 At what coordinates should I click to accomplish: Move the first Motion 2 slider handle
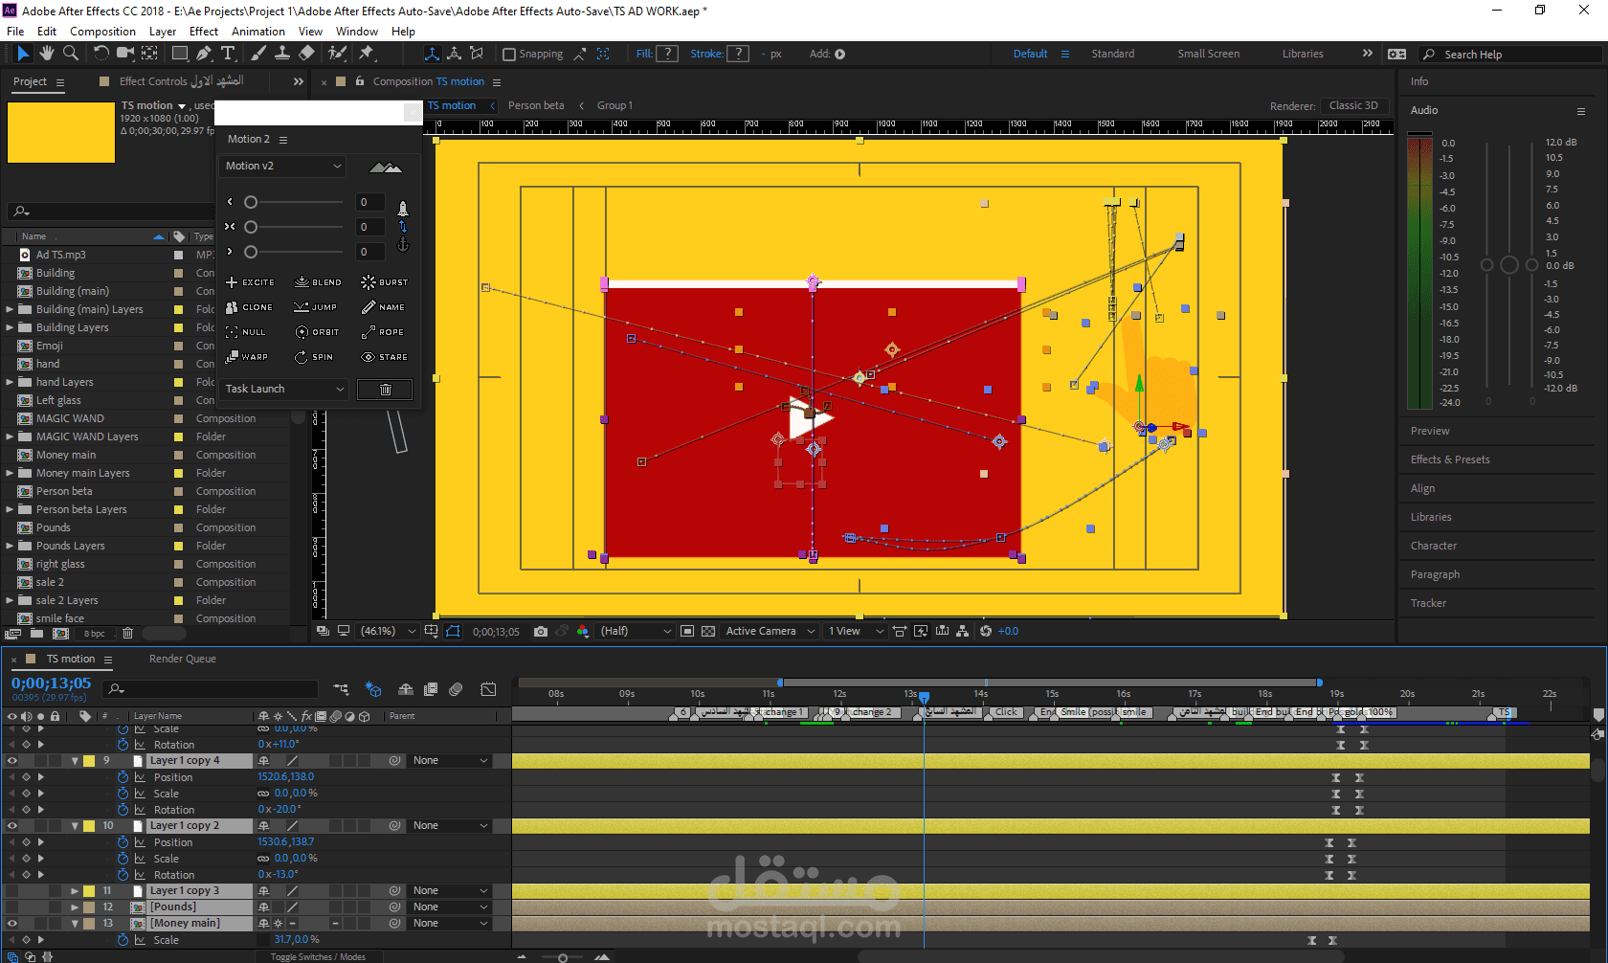251,202
